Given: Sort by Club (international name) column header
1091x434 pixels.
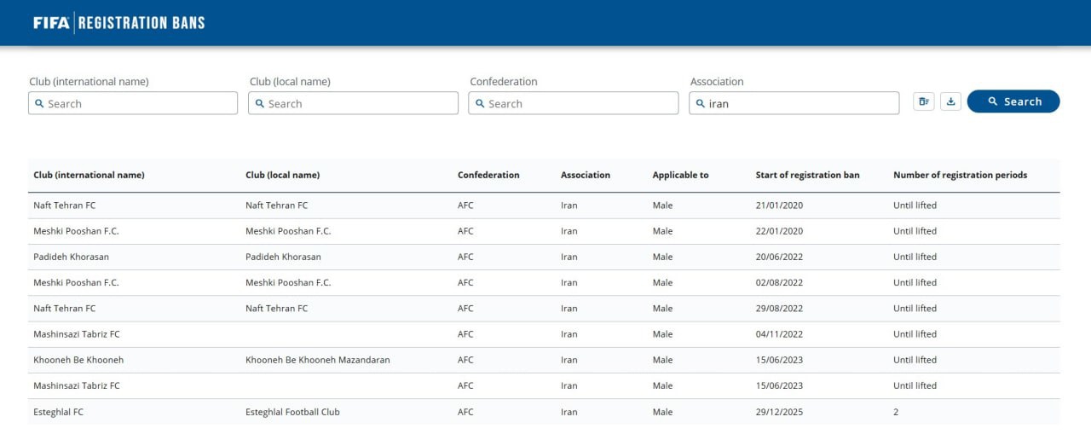Looking at the screenshot, I should [x=89, y=175].
